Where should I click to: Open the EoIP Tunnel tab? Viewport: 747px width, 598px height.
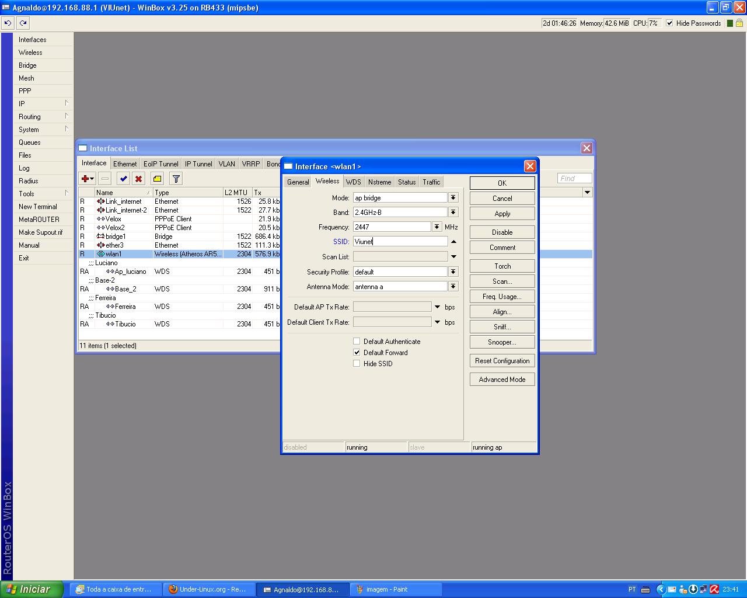click(x=161, y=164)
